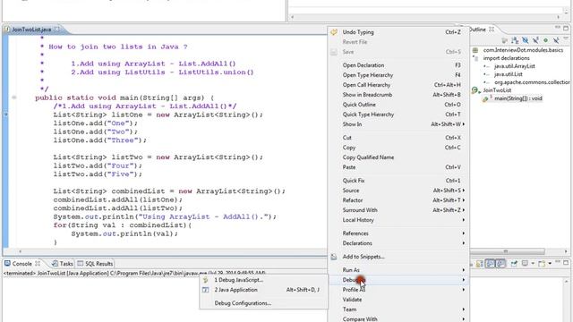Minimize the Outline view
Viewport: 573px width, 322px height.
pos(557,28)
